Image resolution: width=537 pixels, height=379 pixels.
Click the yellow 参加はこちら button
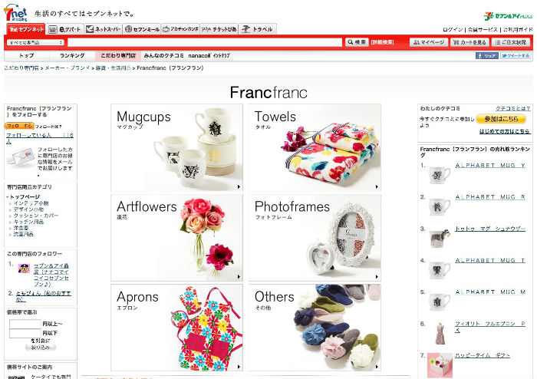501,119
